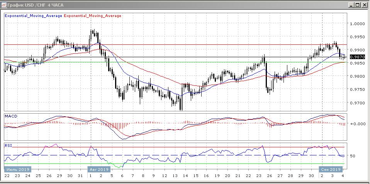The width and height of the screenshot is (370, 184).
Task: Click the chart icon in the title bar
Action: coord(4,5)
